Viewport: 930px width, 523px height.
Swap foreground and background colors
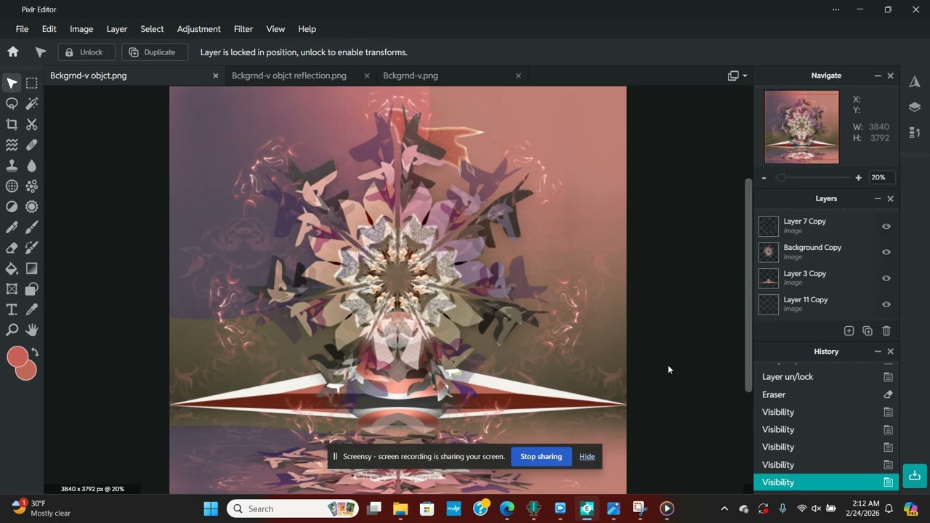click(35, 352)
